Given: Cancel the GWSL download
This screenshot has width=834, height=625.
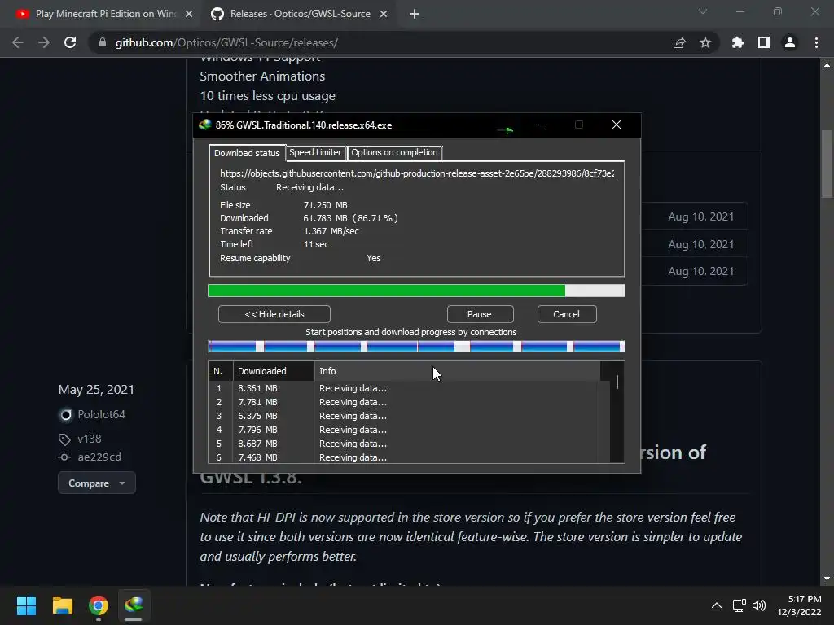Looking at the screenshot, I should (567, 314).
